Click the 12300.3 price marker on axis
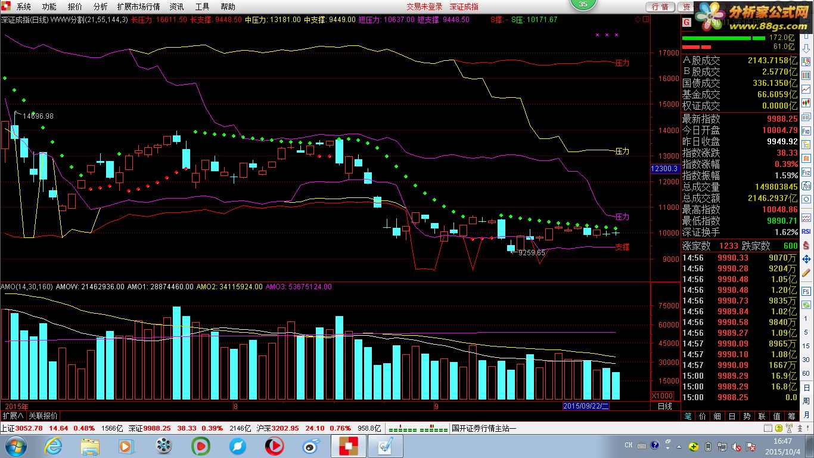The height and width of the screenshot is (458, 814). point(665,169)
